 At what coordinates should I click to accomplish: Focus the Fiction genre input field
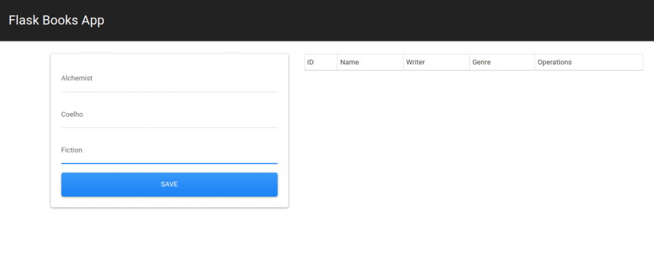pos(169,151)
